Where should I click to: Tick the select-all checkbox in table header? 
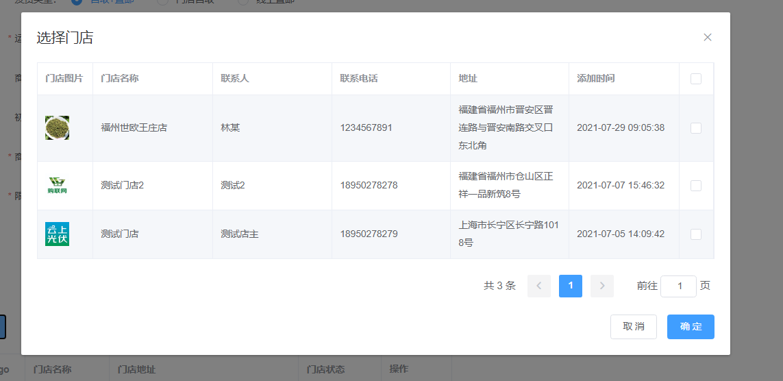[695, 79]
